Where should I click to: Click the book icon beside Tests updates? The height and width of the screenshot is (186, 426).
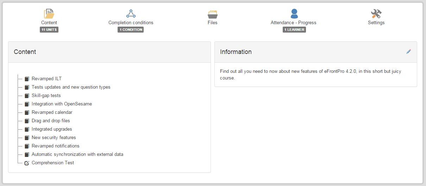point(27,87)
